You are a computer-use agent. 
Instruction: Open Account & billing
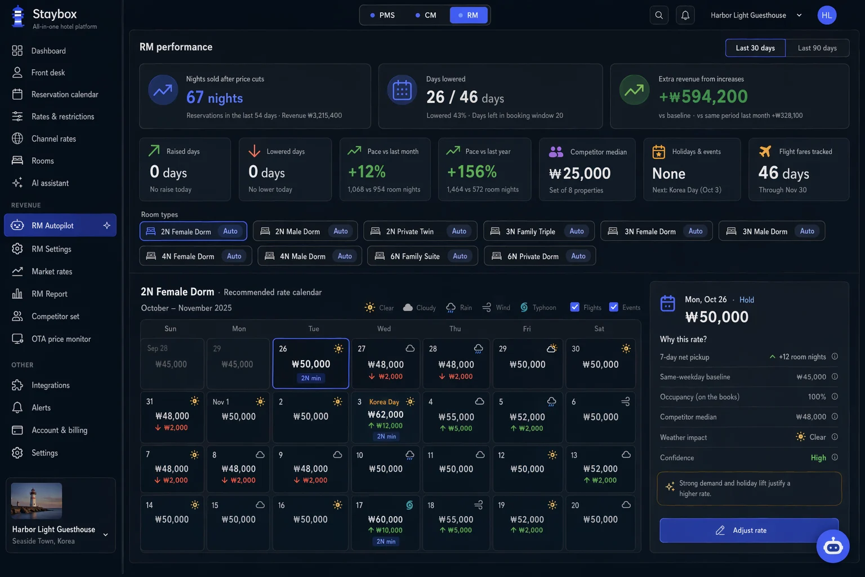coord(60,430)
